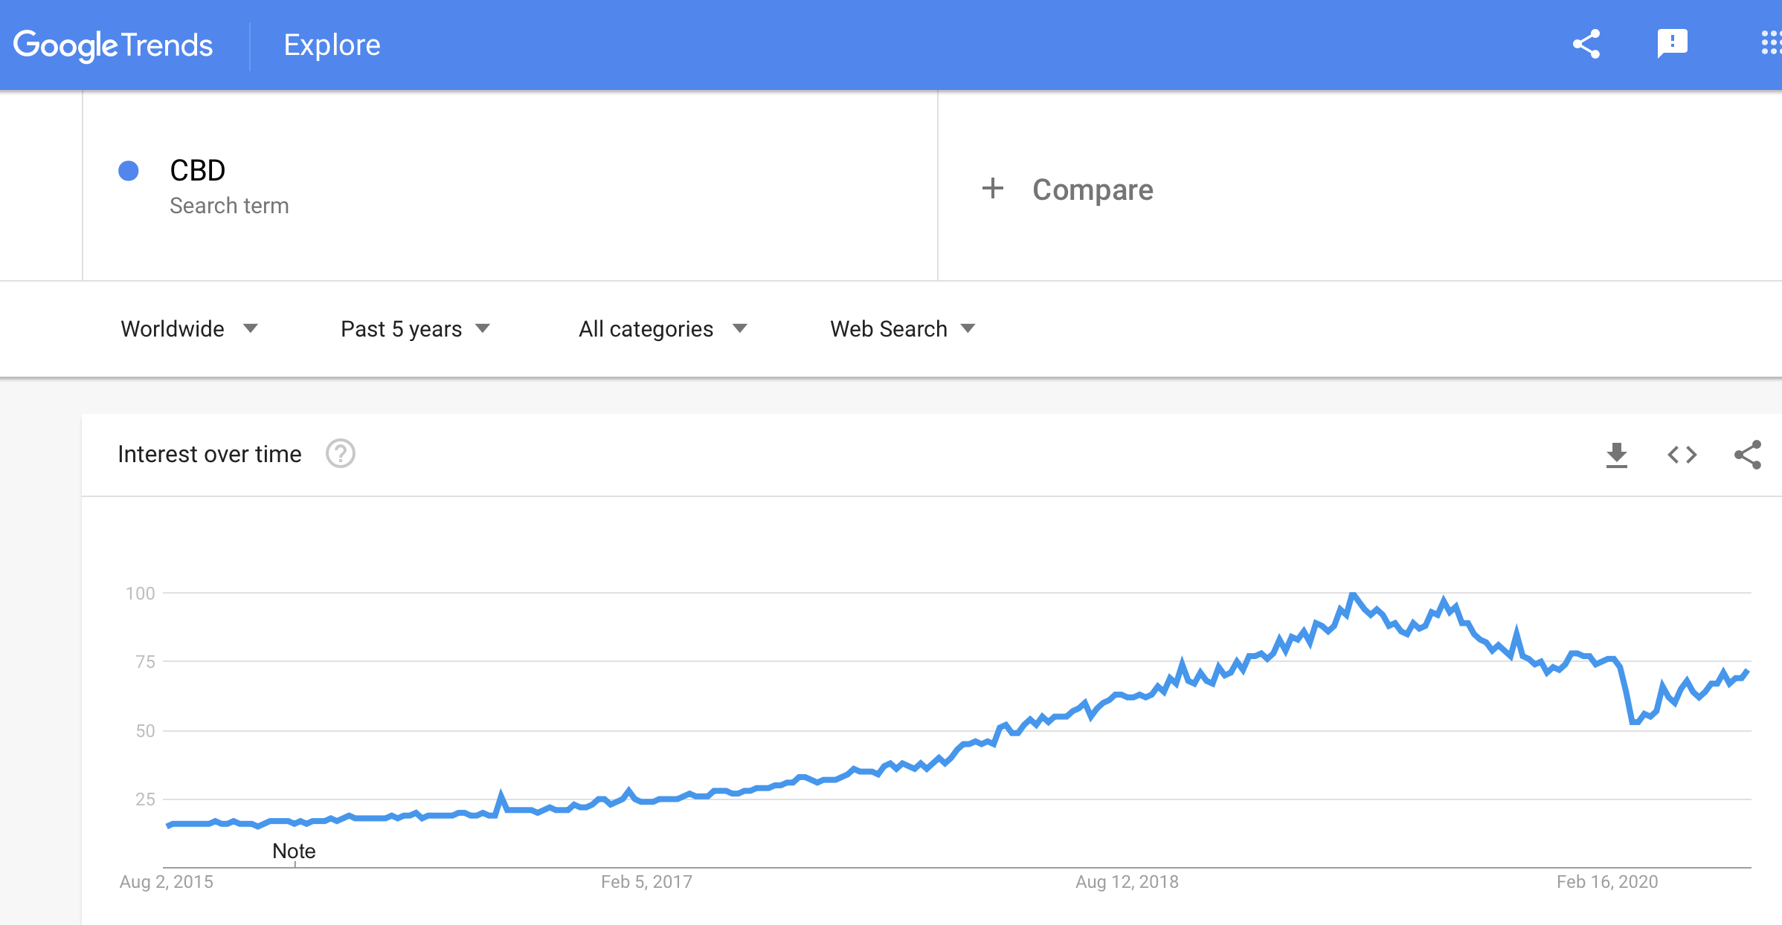
Task: Click the Note marker on the timeline
Action: click(294, 851)
